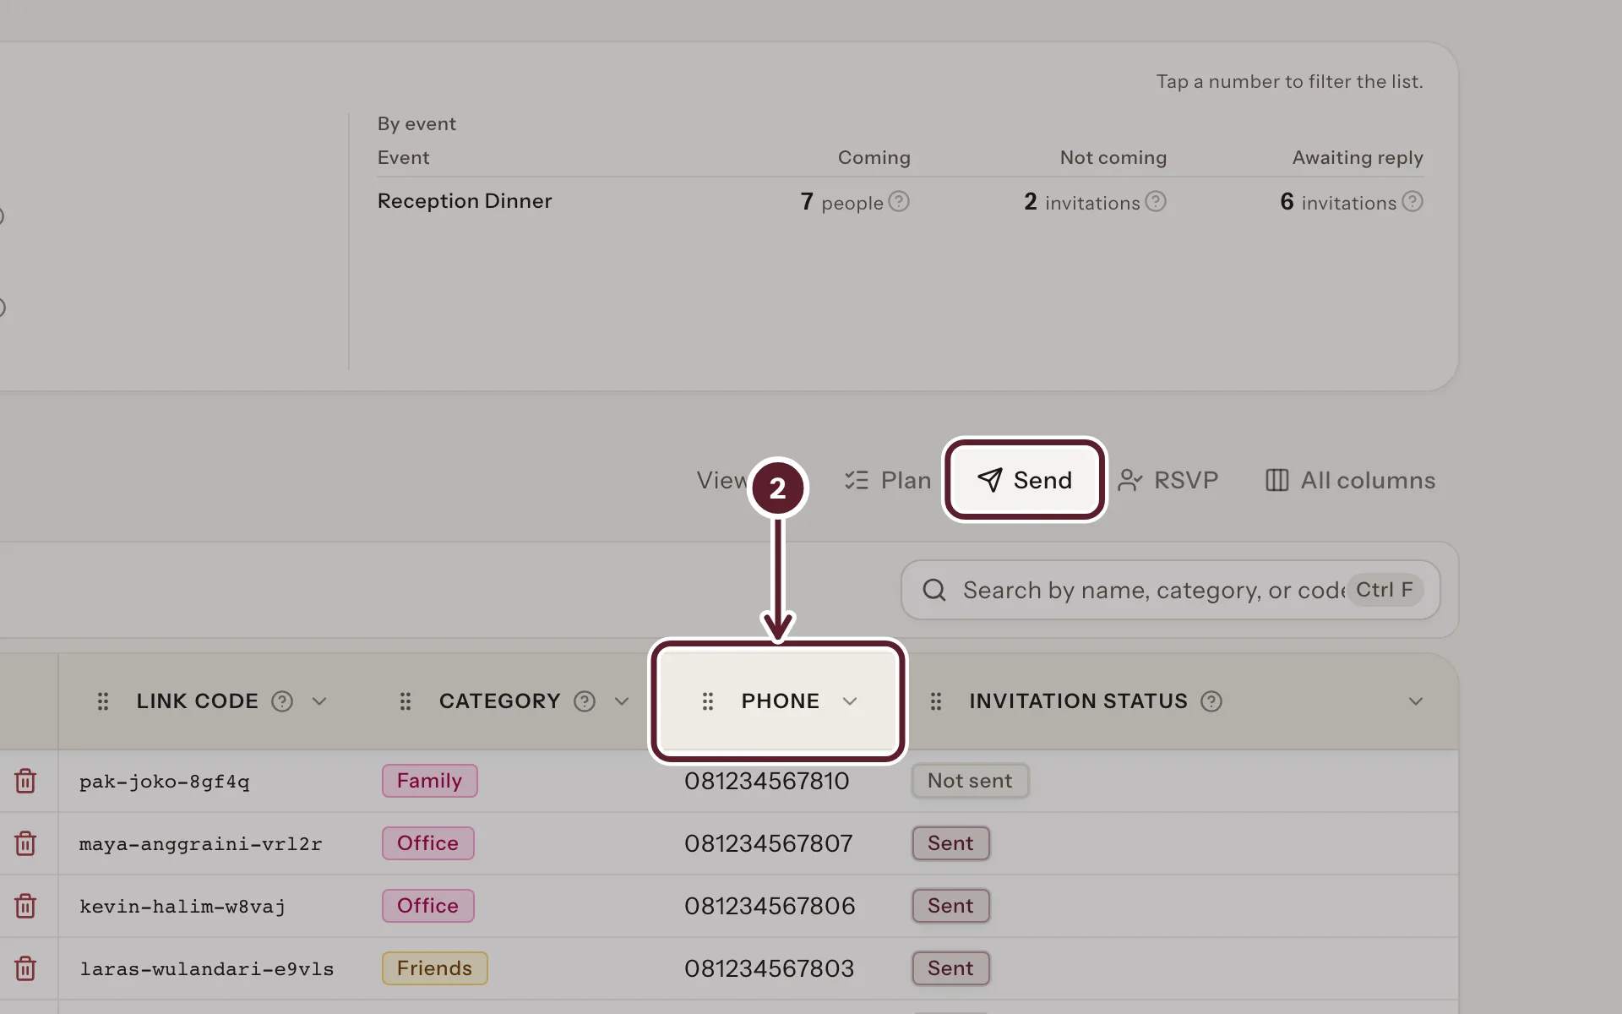Click the search magnifier icon
1622x1014 pixels.
[934, 590]
